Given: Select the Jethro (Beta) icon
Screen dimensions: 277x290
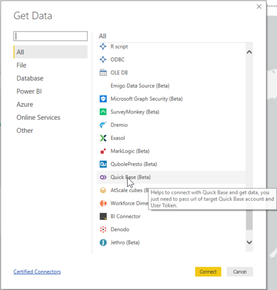Looking at the screenshot, I should pyautogui.click(x=103, y=243).
